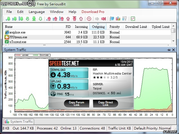Click the process list scroll down arrow
This screenshot has width=179, height=134.
[x=174, y=41]
